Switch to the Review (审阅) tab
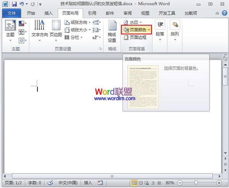Screen dimensions: 229x188 (x=127, y=13)
